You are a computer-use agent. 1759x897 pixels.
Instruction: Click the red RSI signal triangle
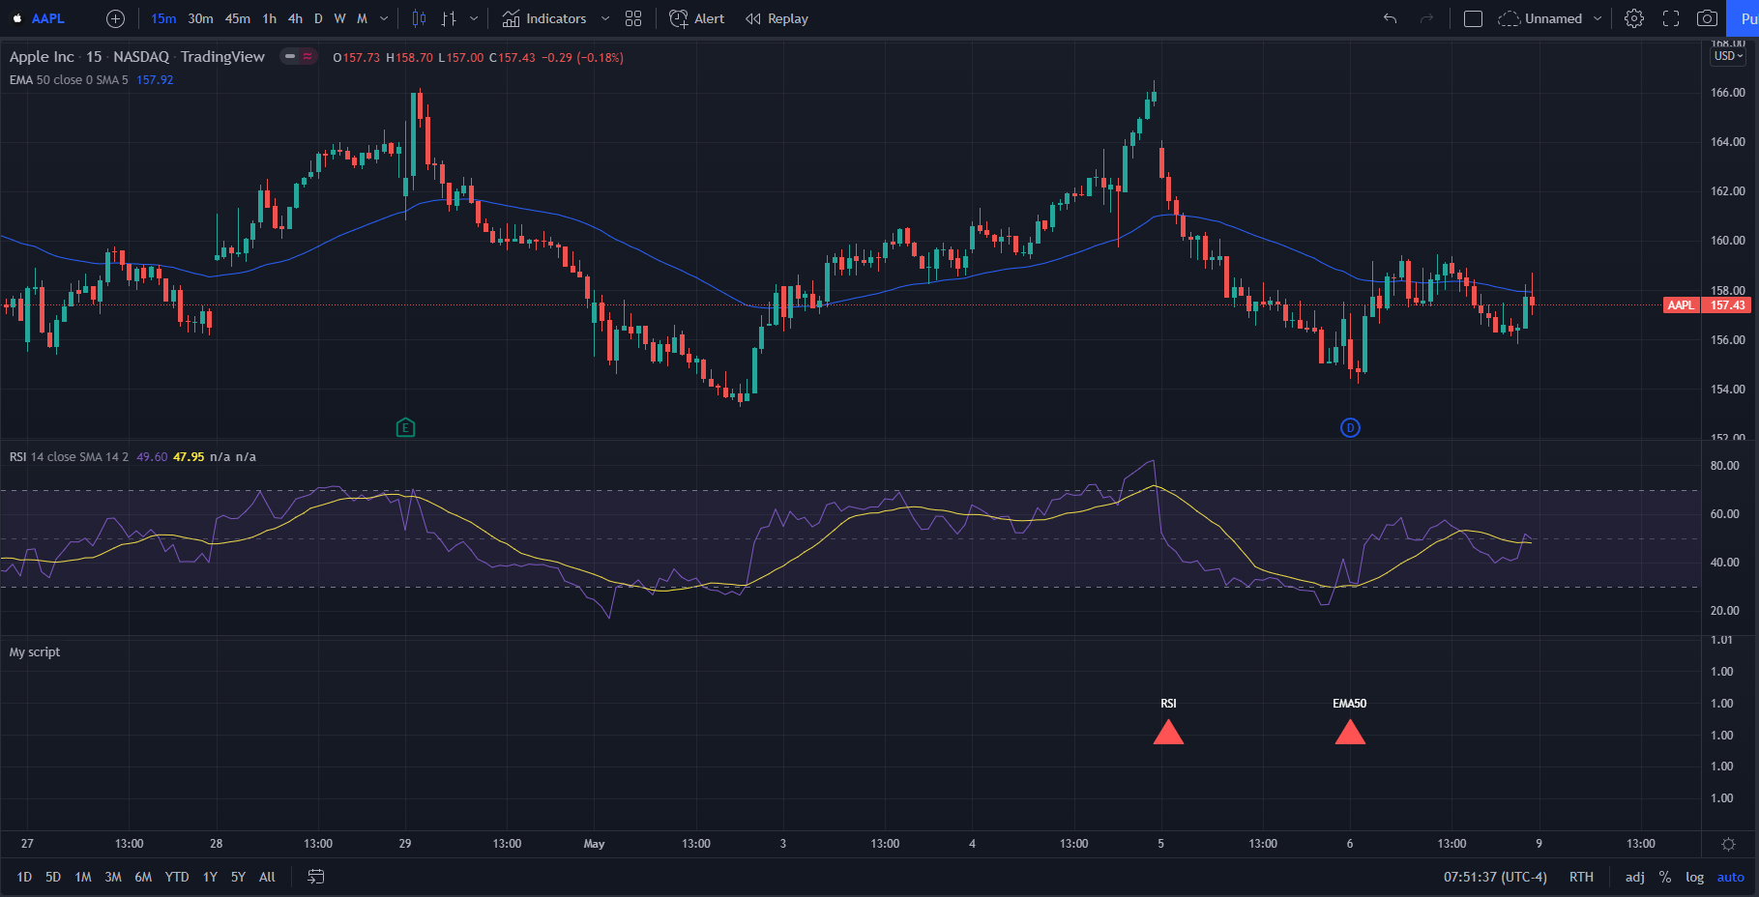pyautogui.click(x=1168, y=733)
